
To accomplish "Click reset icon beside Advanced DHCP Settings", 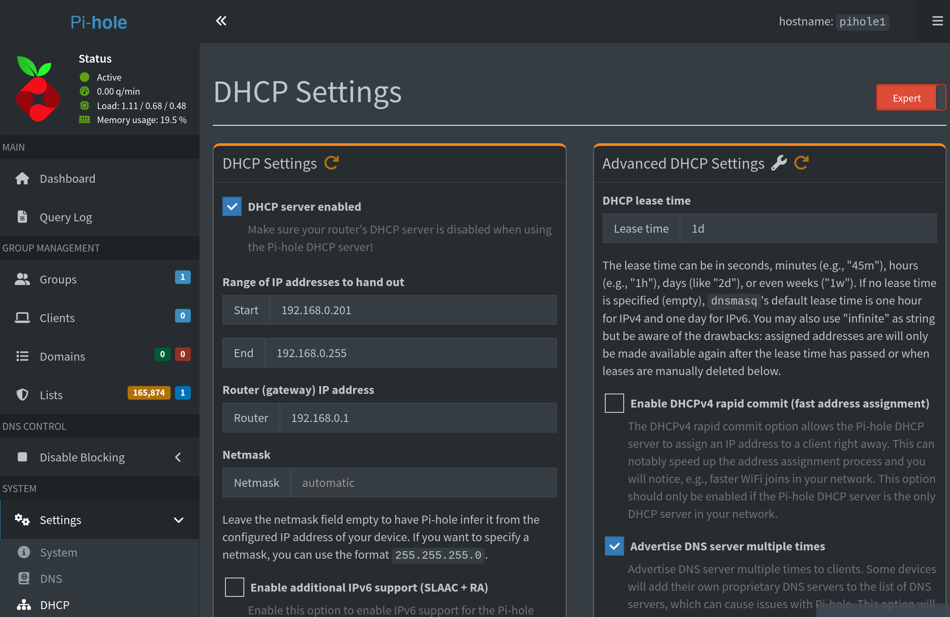I will coord(801,163).
